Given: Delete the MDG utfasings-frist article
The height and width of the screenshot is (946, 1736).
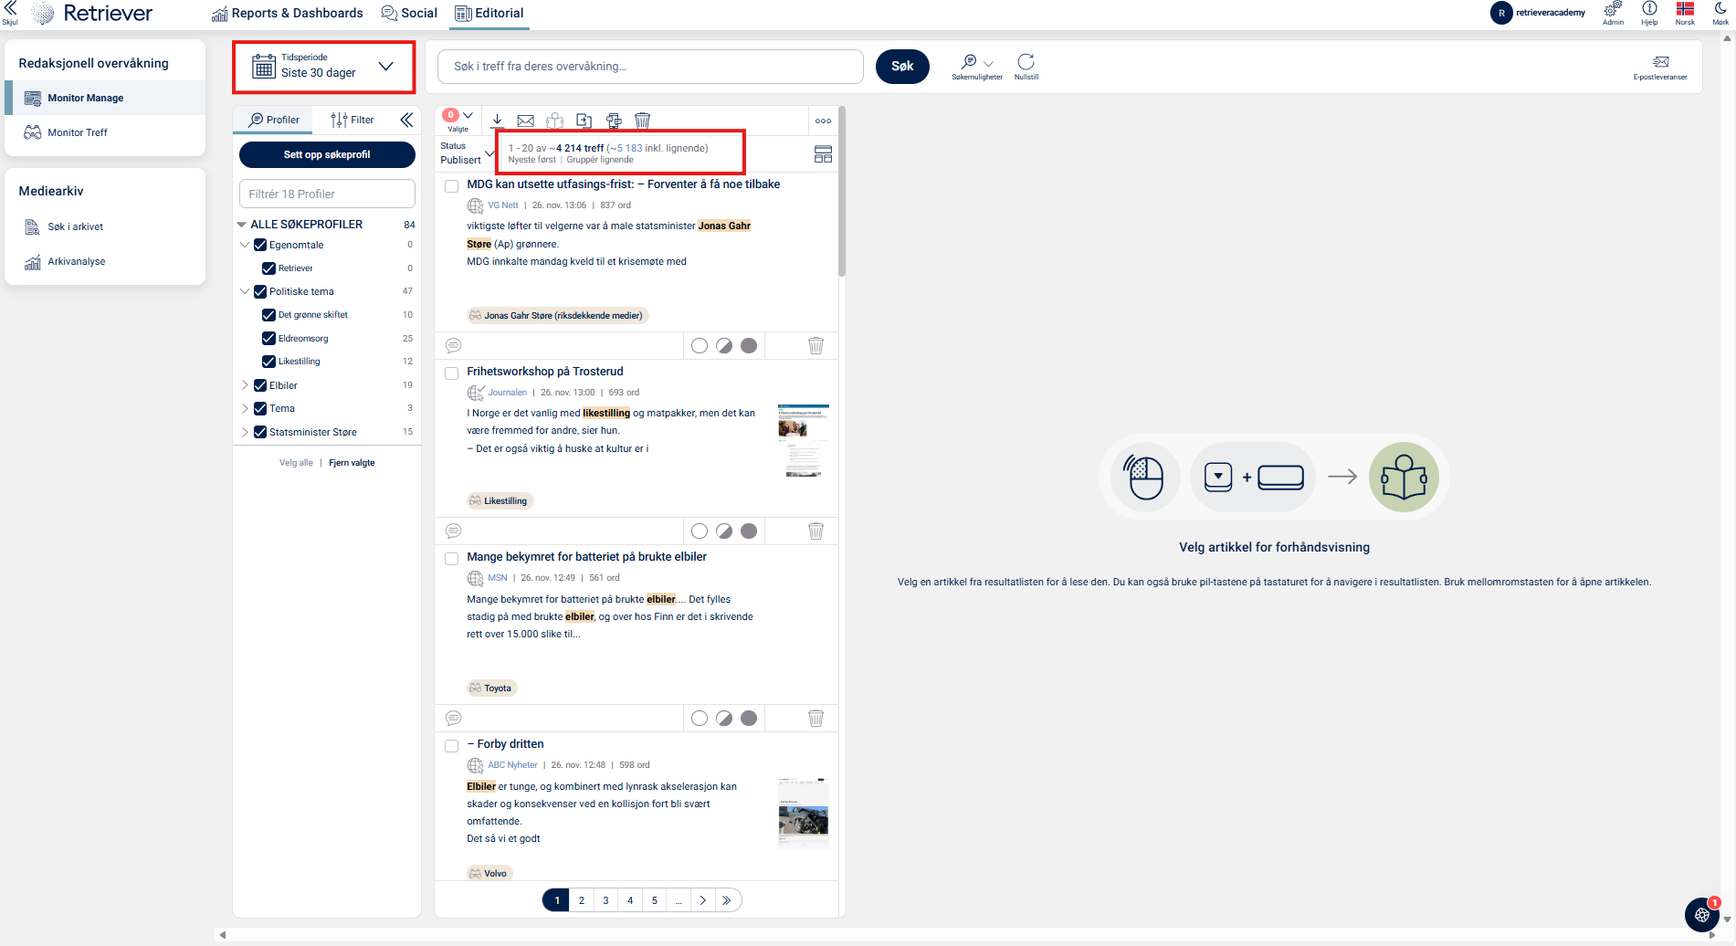Looking at the screenshot, I should tap(816, 345).
